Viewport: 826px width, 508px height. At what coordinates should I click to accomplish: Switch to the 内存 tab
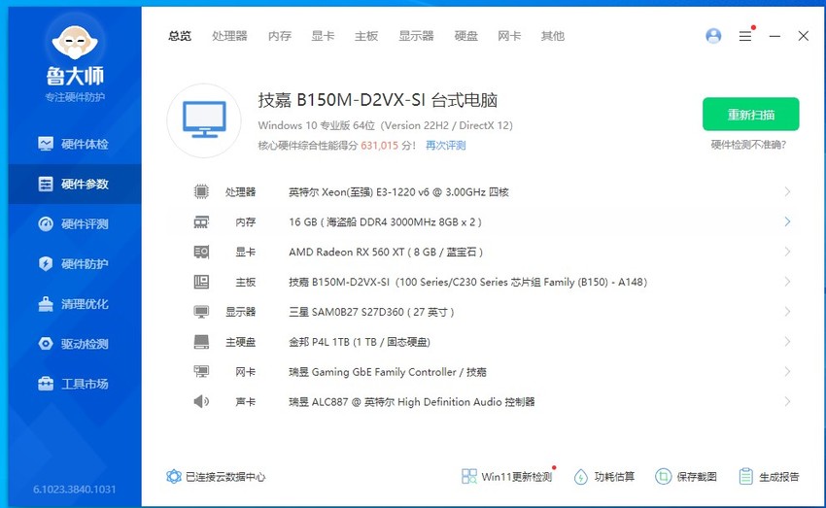point(280,36)
